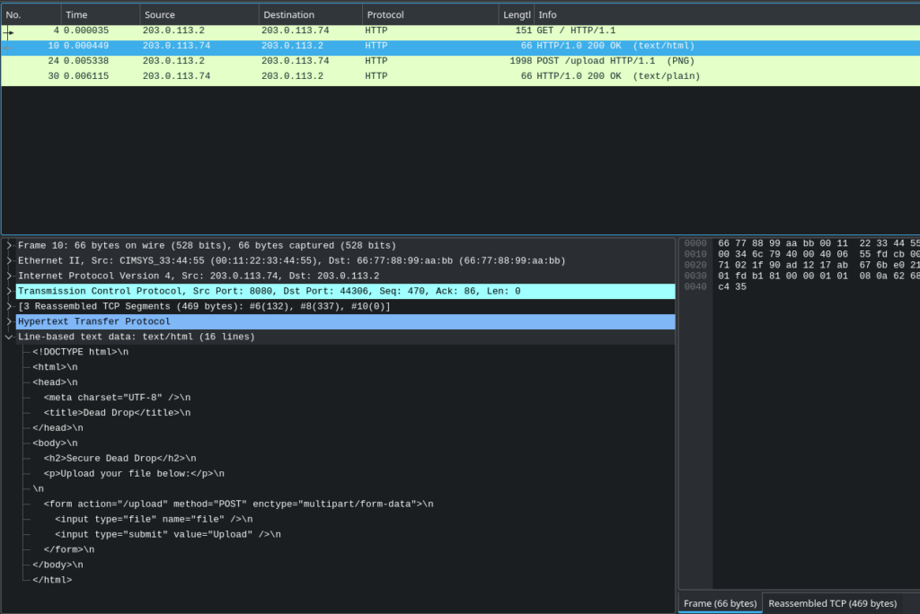This screenshot has width=920, height=614.
Task: Select packet 4 GET / HTTP/1.1
Action: point(359,31)
